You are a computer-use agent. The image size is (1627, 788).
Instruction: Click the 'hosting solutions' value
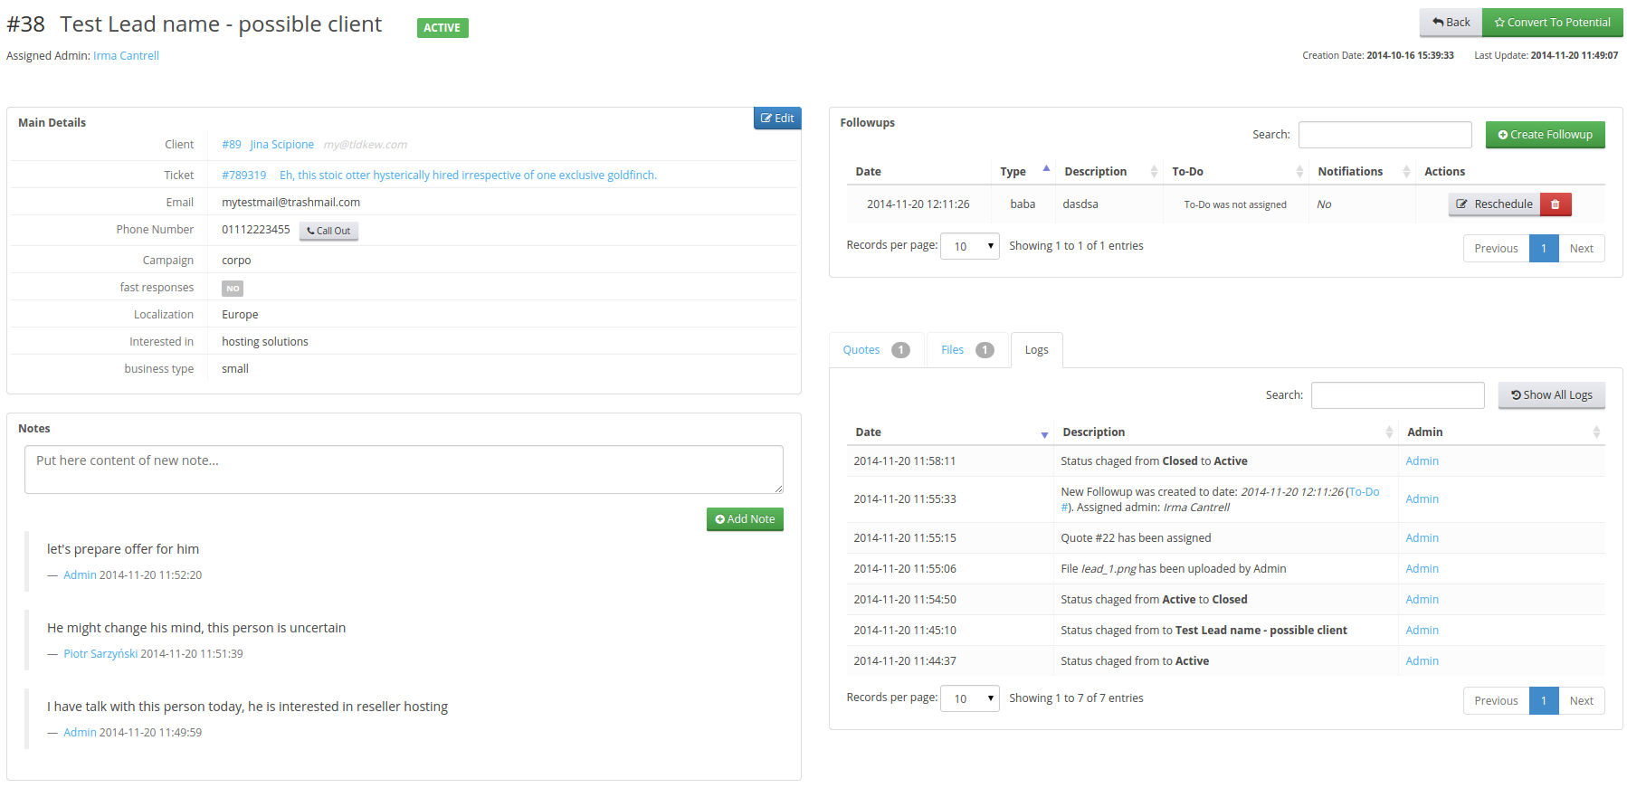click(x=264, y=342)
